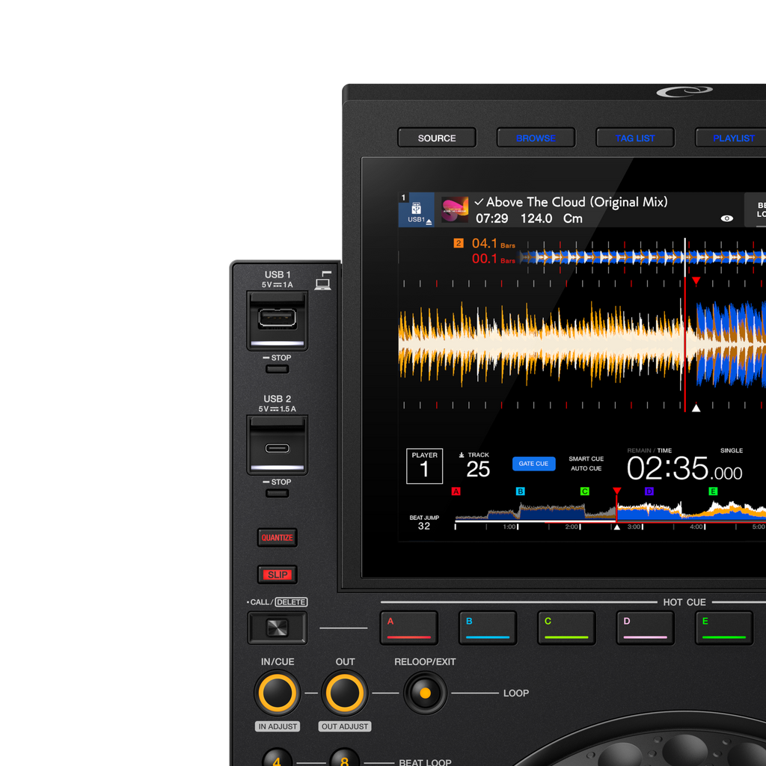Toggle the eye visibility icon
This screenshot has height=766, width=766.
[x=727, y=218]
